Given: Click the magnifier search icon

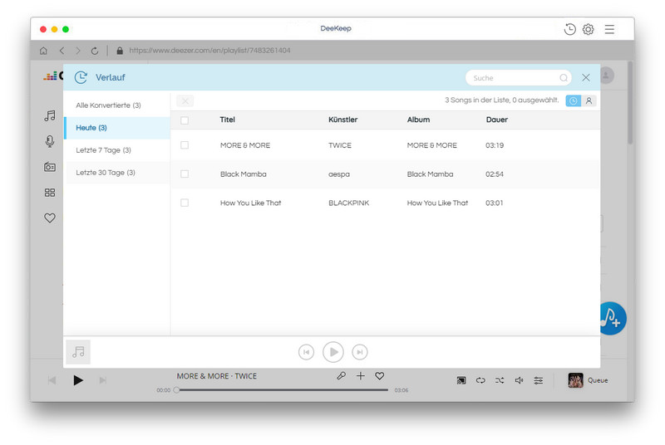Looking at the screenshot, I should (564, 78).
